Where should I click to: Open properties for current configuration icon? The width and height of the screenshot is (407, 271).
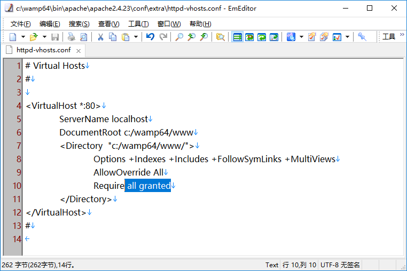click(312, 37)
